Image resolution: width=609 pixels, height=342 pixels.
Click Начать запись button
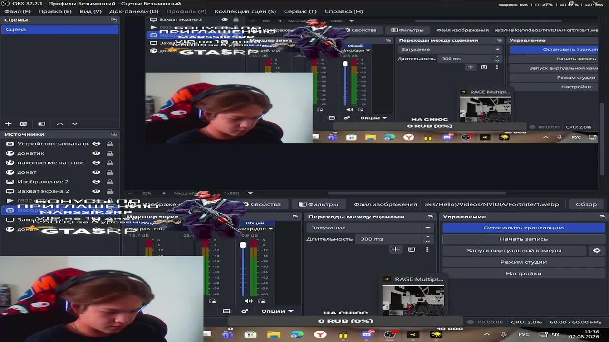point(524,239)
